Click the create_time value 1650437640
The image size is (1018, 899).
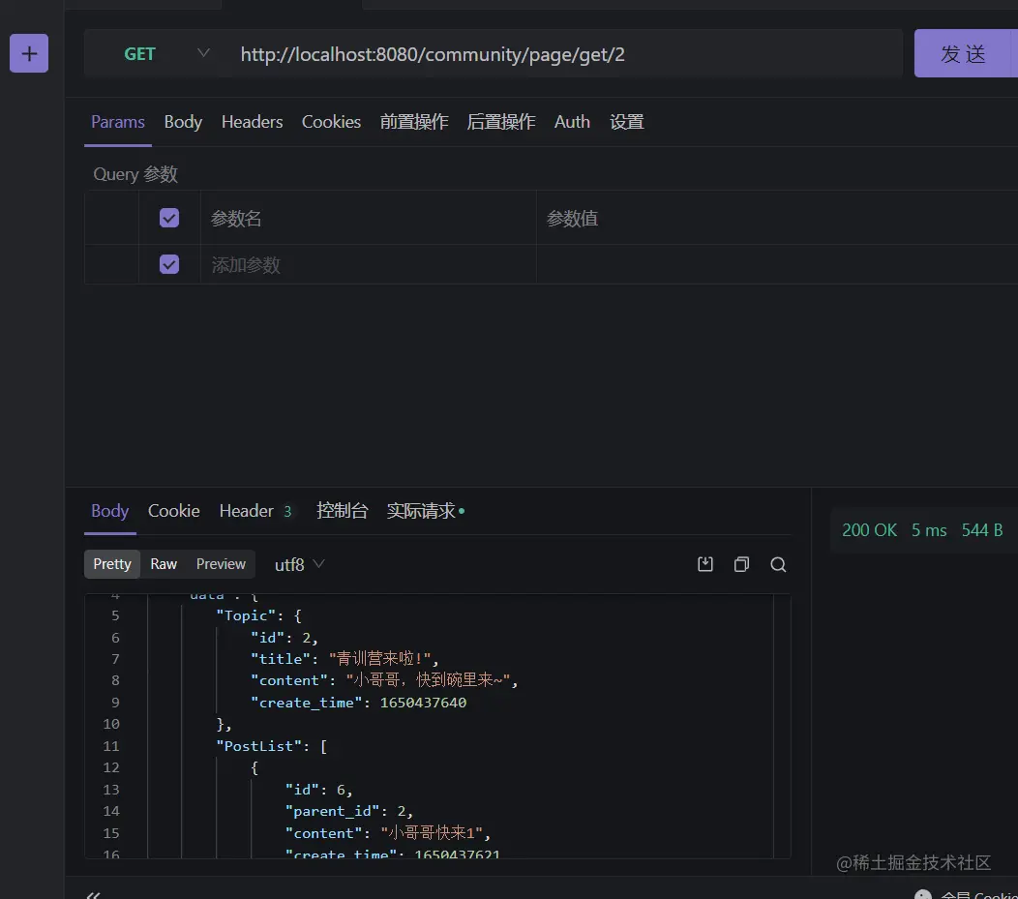[423, 703]
